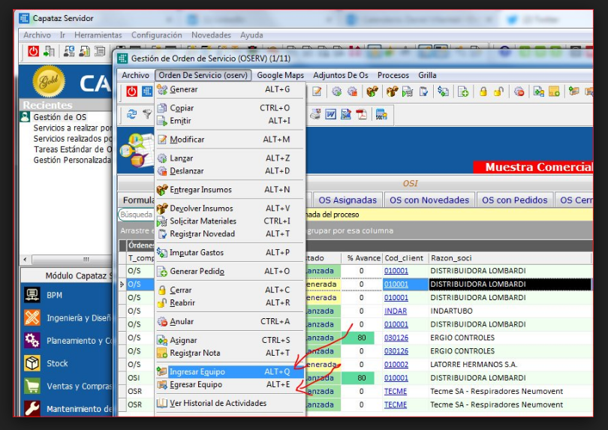
Task: Select Devolver Insumos menu entry
Action: click(x=230, y=208)
